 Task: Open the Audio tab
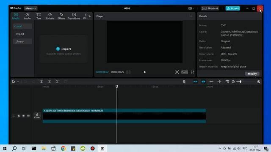pos(27,16)
